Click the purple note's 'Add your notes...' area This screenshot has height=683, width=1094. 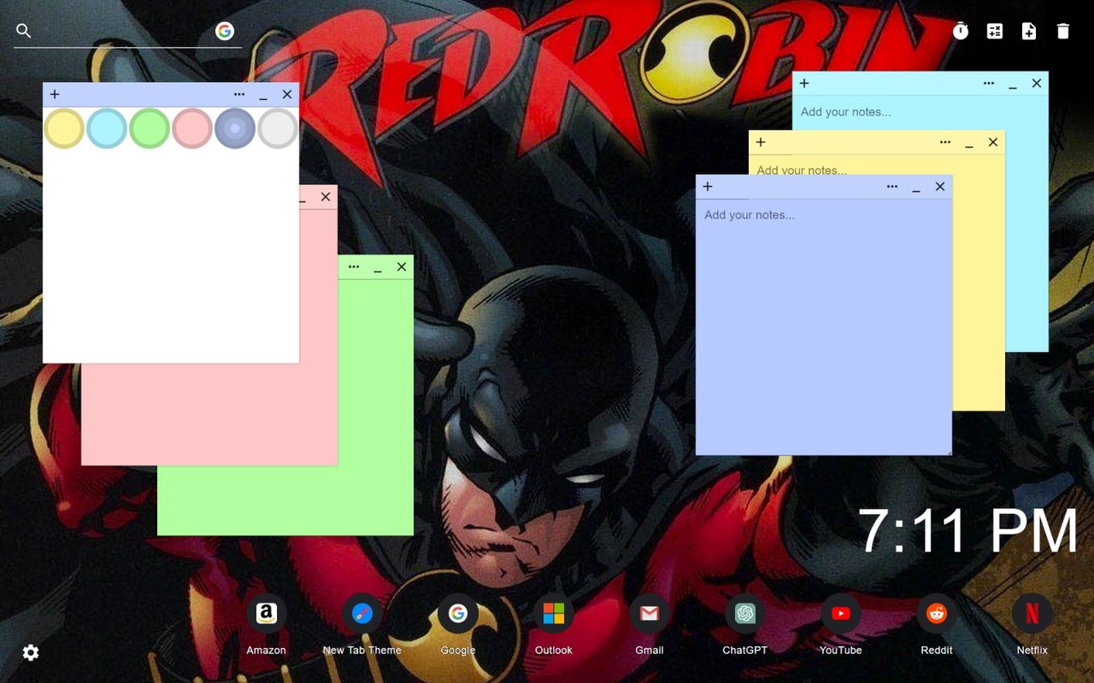[824, 326]
